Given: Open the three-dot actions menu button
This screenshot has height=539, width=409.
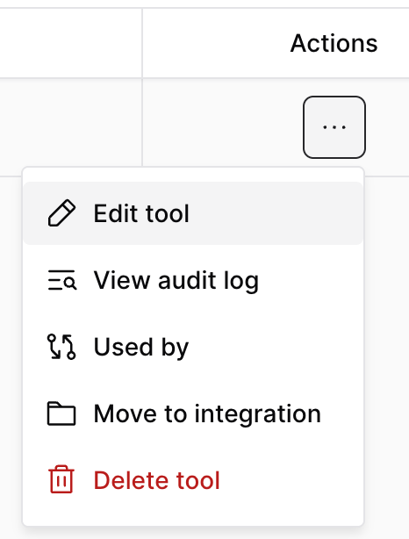Looking at the screenshot, I should click(334, 127).
